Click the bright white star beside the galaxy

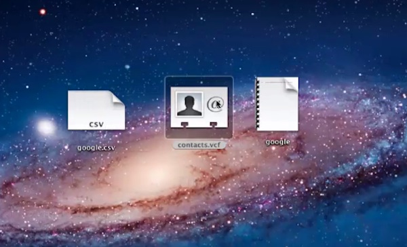coord(46,127)
